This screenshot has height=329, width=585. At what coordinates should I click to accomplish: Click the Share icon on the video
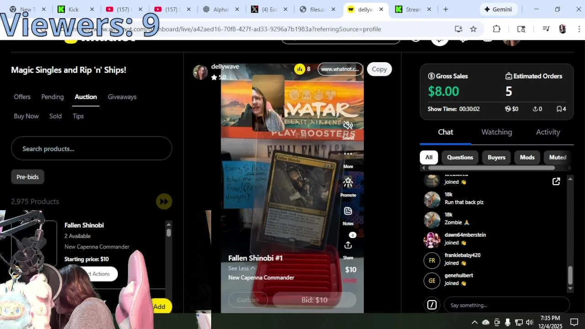(348, 245)
